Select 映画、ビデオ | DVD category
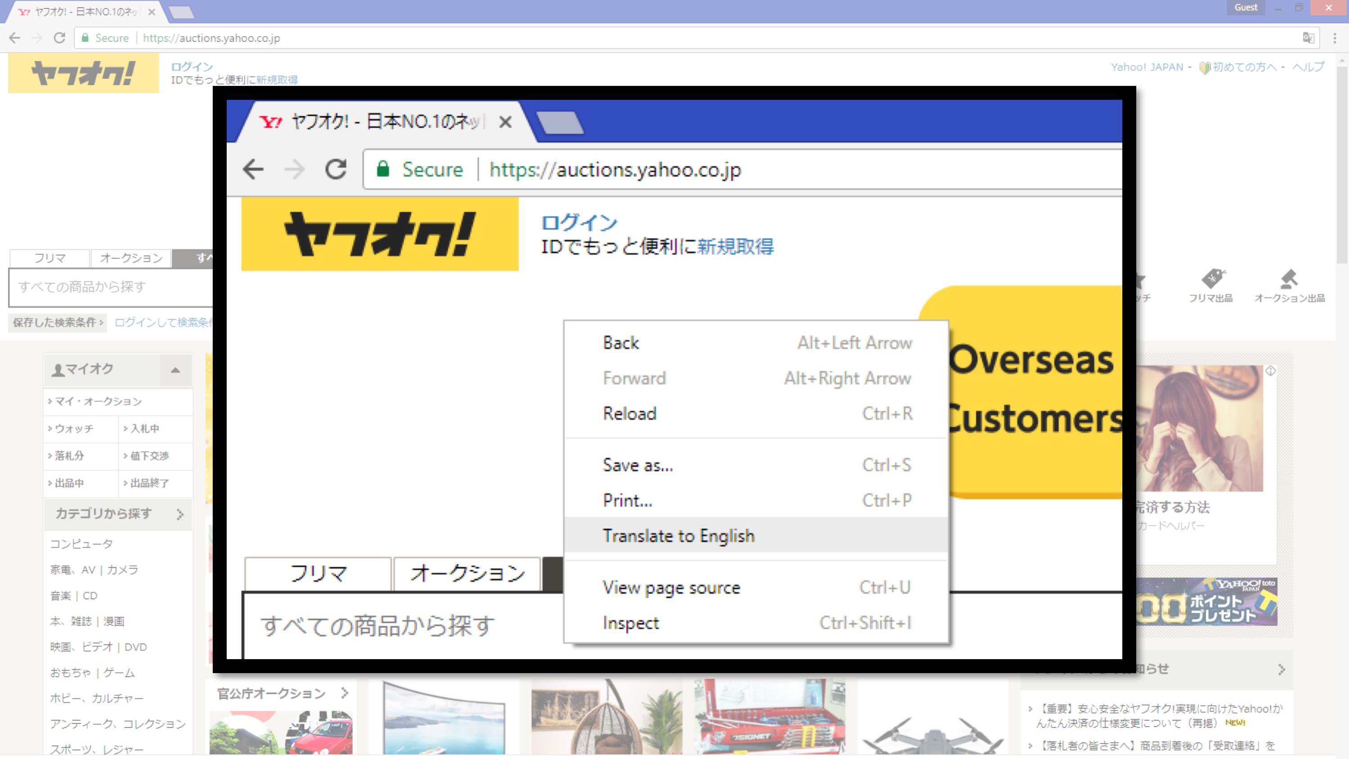Viewport: 1349px width, 759px height. pos(99,647)
